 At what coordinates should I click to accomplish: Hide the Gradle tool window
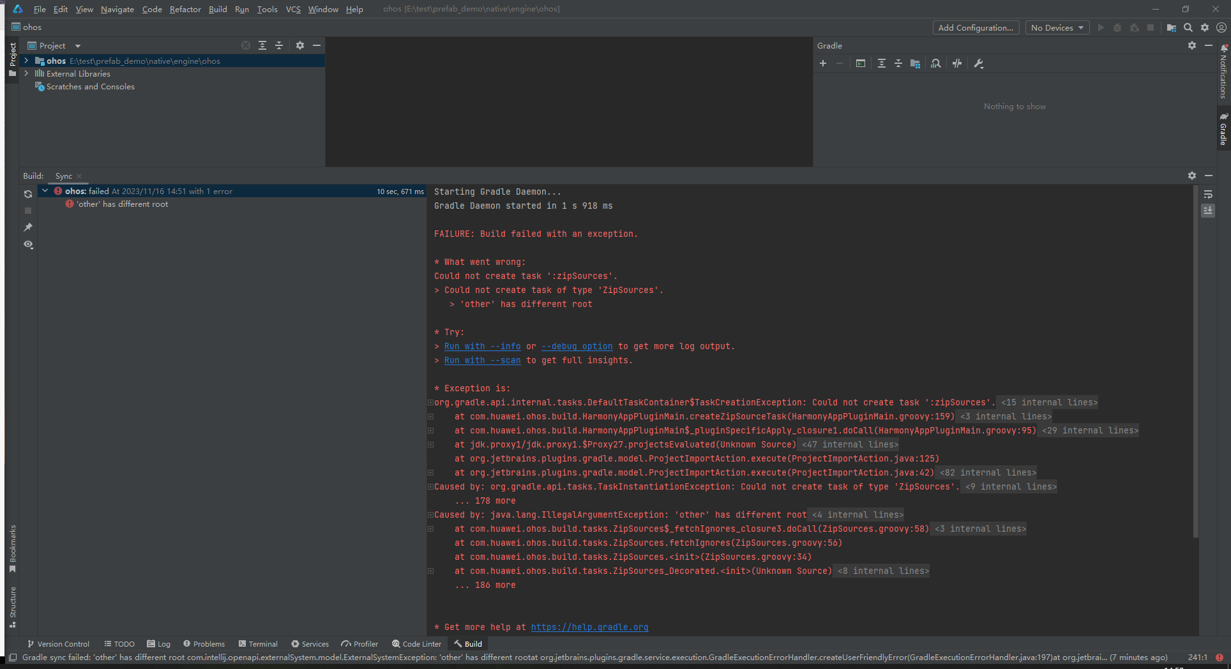[1209, 45]
